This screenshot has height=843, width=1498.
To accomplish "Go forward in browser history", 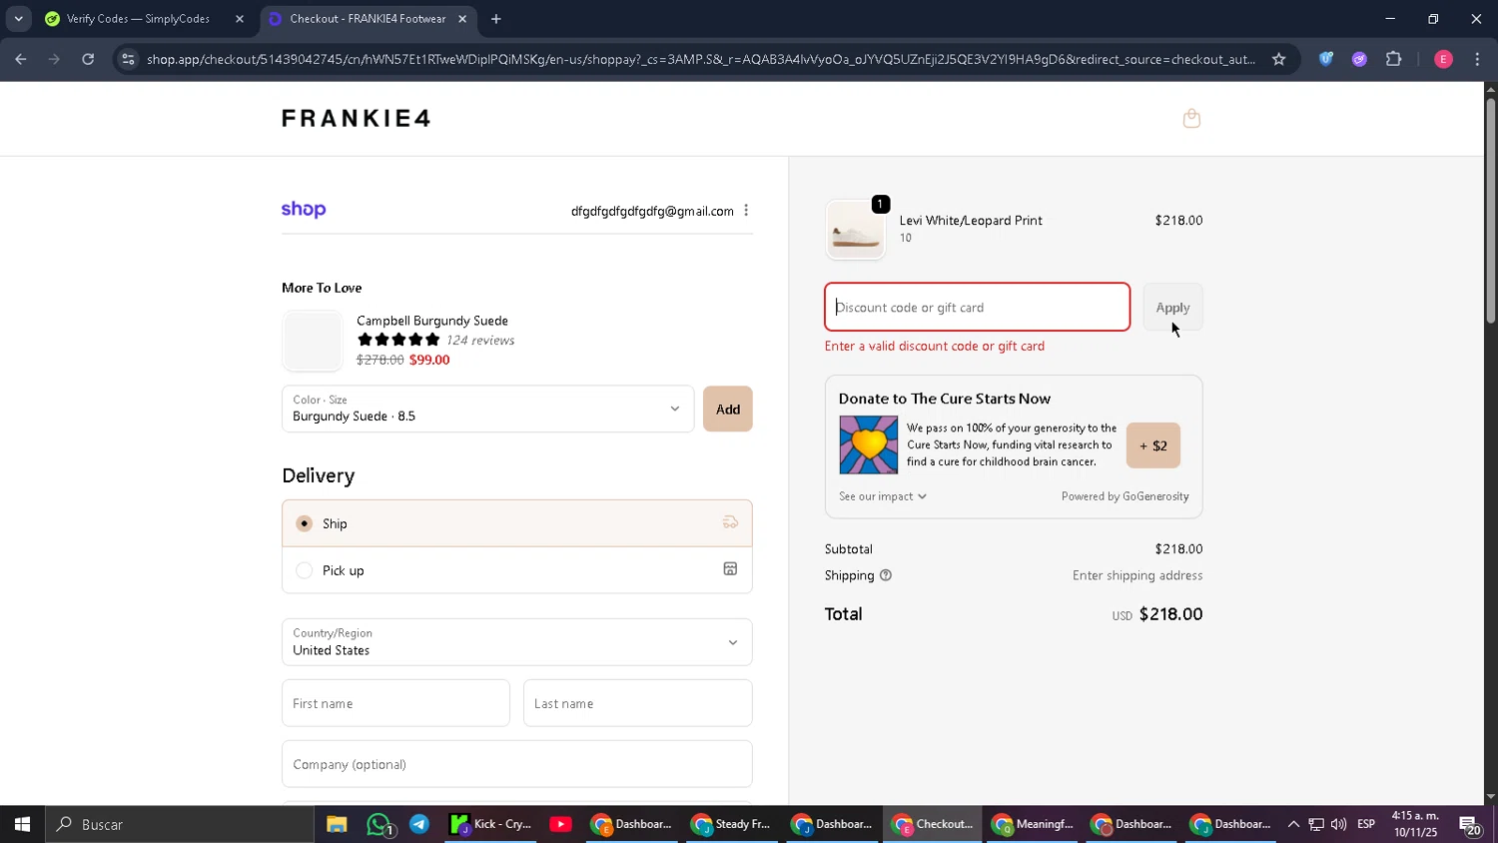I will click(55, 59).
